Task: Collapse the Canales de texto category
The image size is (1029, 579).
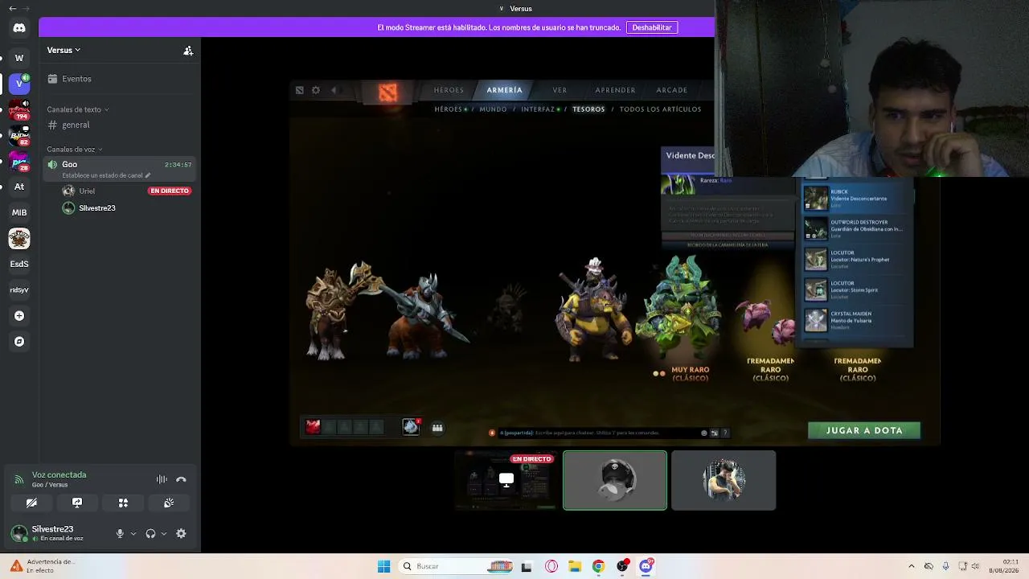Action: (78, 109)
